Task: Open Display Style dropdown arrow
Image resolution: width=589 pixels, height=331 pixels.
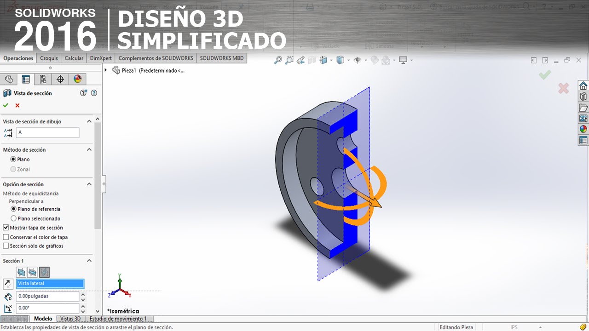Action: click(348, 60)
